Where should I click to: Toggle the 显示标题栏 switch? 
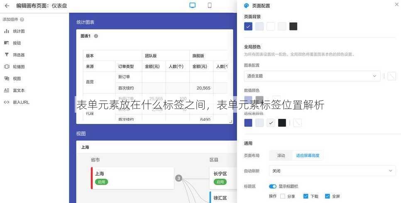pyautogui.click(x=273, y=186)
